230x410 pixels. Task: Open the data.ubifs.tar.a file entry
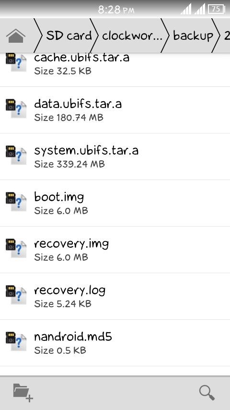pyautogui.click(x=115, y=110)
